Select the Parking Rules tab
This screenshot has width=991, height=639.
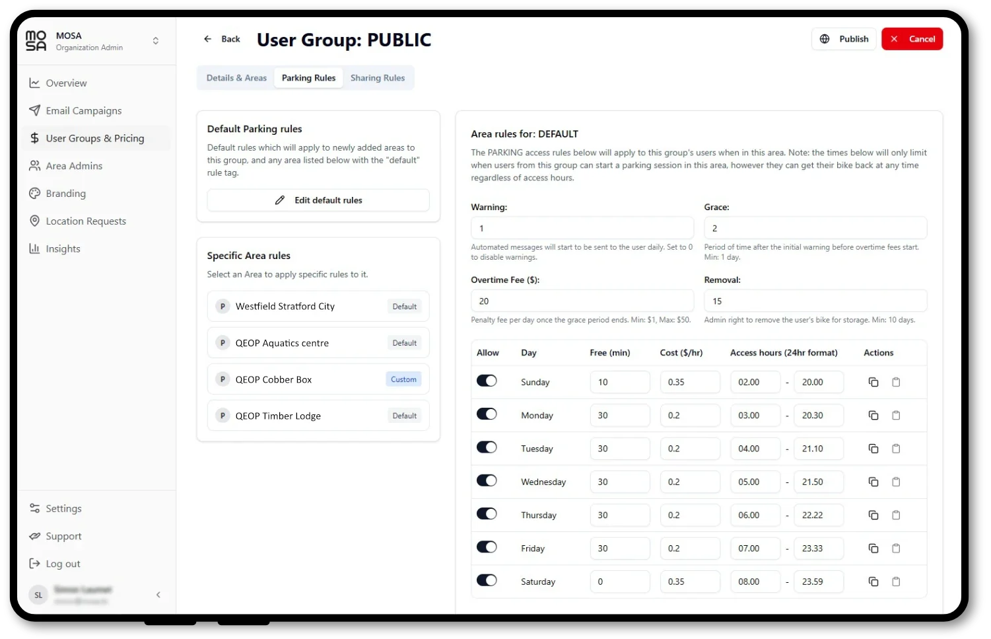coord(308,78)
